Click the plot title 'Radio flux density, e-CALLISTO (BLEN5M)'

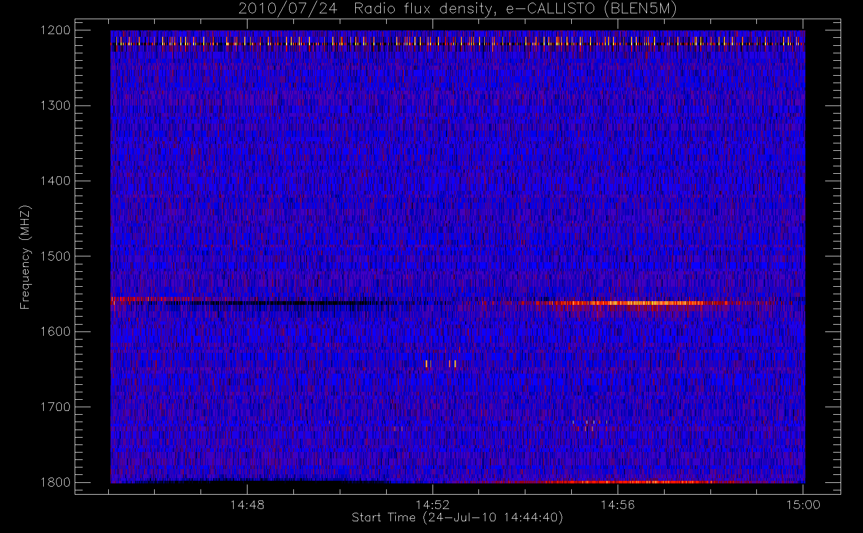[x=515, y=9]
